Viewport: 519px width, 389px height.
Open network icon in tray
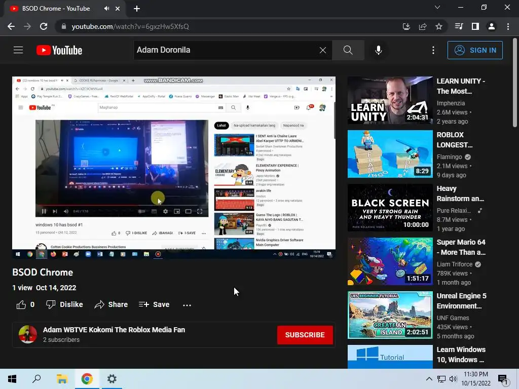(441, 379)
